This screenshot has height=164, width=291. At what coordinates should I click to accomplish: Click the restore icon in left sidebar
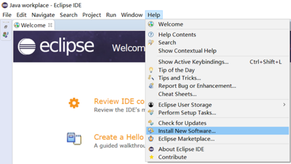6,27
